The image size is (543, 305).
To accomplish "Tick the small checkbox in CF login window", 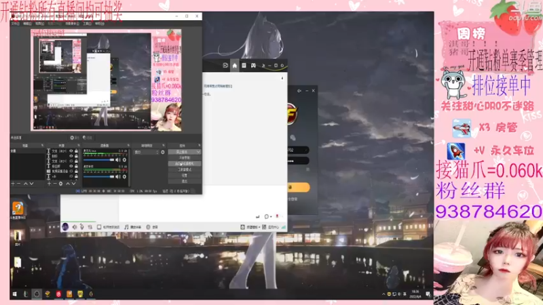I will (307, 169).
